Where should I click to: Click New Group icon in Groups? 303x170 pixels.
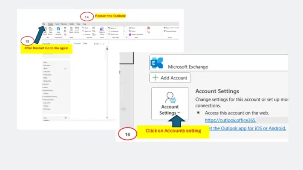(x=165, y=28)
